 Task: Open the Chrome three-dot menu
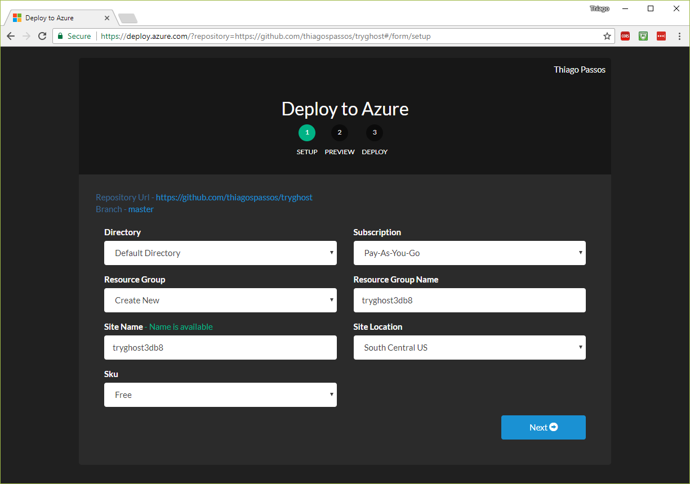(679, 36)
